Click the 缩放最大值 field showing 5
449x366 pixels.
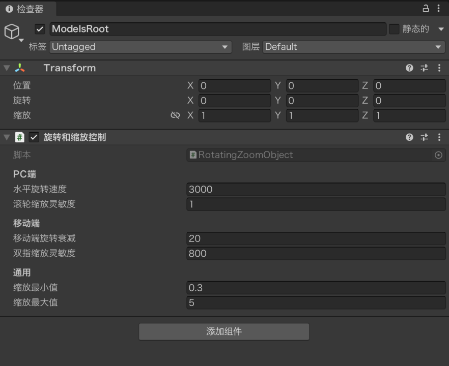(316, 302)
